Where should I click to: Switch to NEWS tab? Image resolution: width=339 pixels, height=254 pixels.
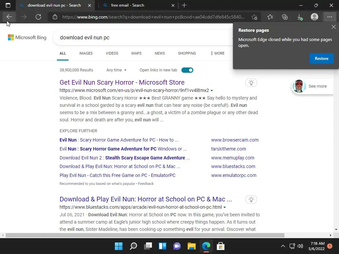160,53
